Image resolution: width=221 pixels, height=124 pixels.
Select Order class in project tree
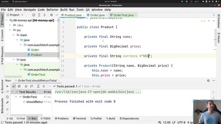tap(35, 50)
